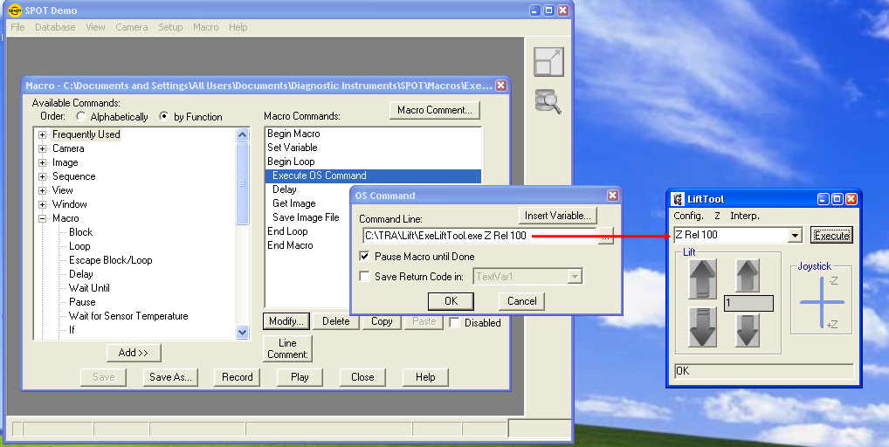
Task: Click the available commands scrollbar thumb
Action: pos(242,183)
